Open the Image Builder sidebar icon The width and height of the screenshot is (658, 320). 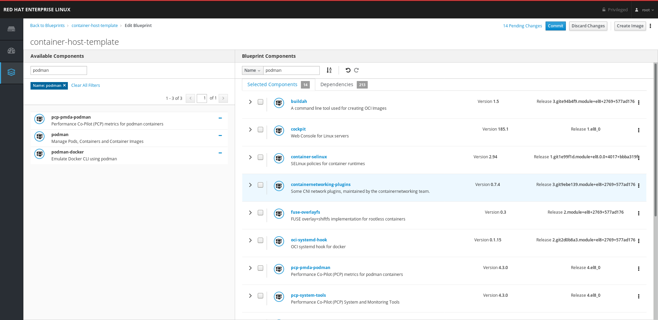click(11, 72)
